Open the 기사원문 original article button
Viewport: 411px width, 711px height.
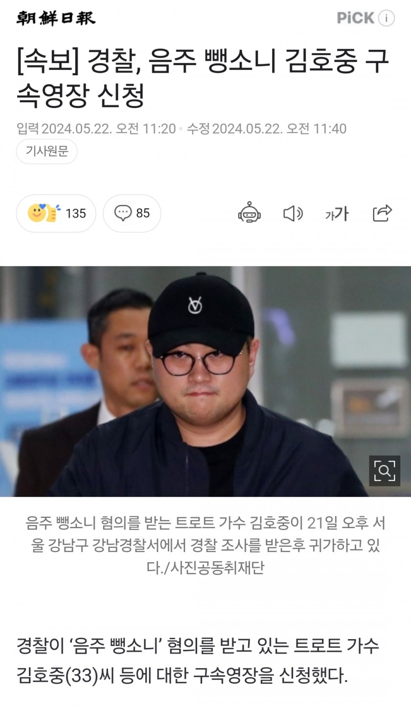coord(47,151)
